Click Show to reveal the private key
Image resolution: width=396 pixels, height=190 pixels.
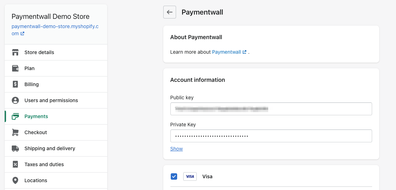point(176,149)
